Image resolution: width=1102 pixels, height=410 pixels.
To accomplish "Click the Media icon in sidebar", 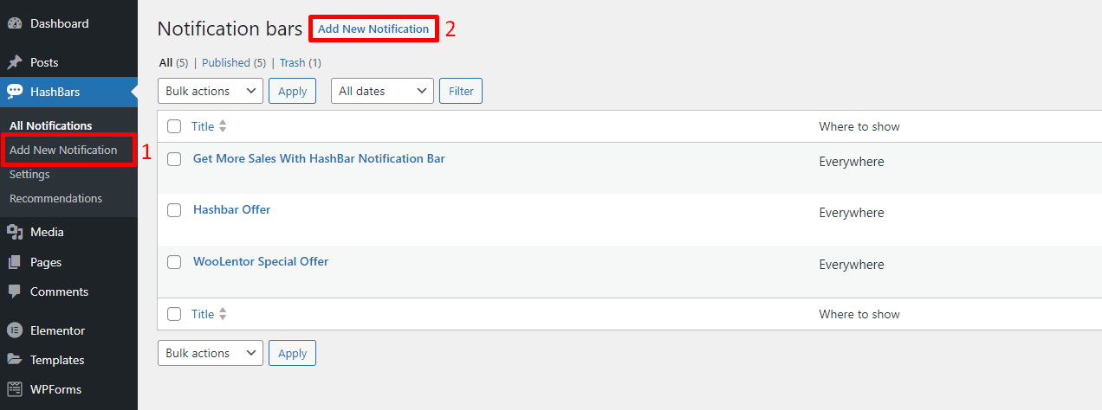I will 15,232.
